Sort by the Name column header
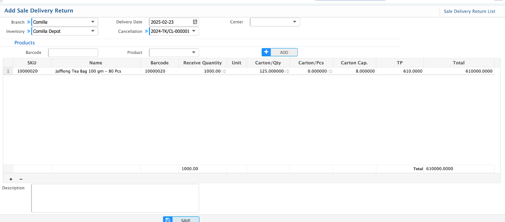Image resolution: width=505 pixels, height=222 pixels. (x=96, y=63)
